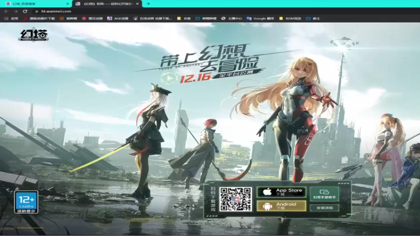Reload the page with the refresh icon
The width and height of the screenshot is (420, 236).
pos(25,11)
